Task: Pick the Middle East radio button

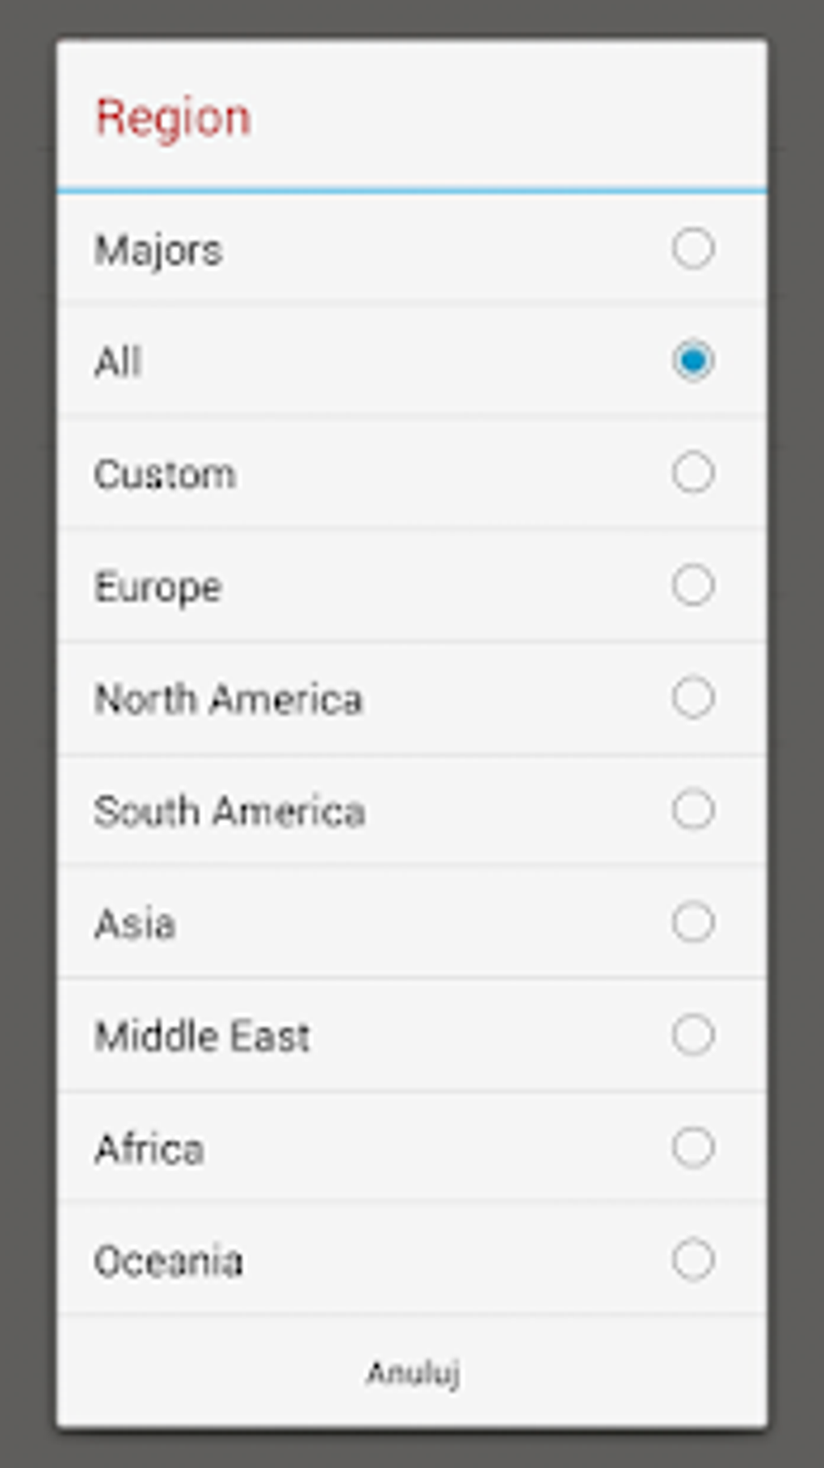Action: pyautogui.click(x=692, y=1035)
